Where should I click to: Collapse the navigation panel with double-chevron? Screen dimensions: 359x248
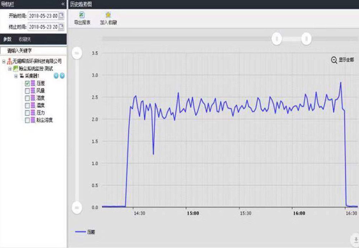(x=63, y=4)
